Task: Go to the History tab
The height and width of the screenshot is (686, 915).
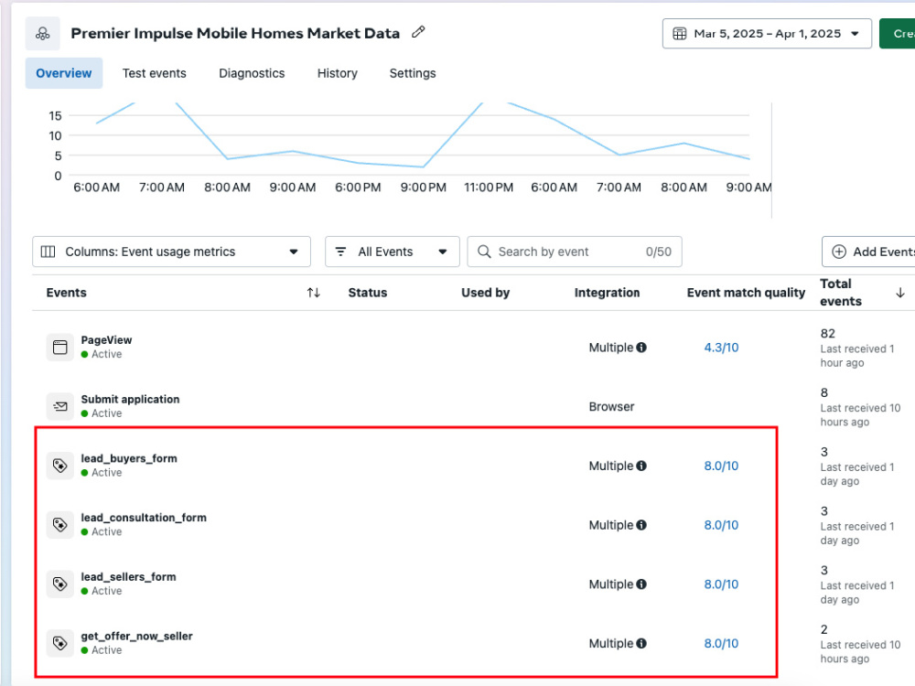Action: click(x=338, y=73)
